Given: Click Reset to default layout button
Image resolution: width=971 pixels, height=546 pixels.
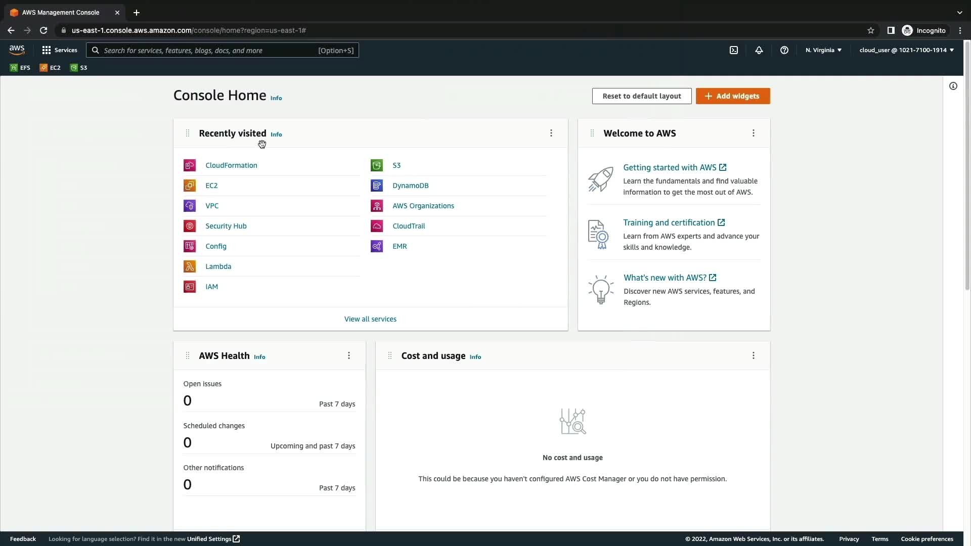Looking at the screenshot, I should pos(641,96).
